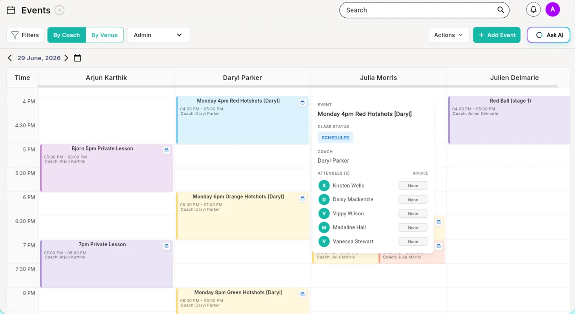The height and width of the screenshot is (314, 575).
Task: Open Ask AI assistant
Action: coord(548,35)
